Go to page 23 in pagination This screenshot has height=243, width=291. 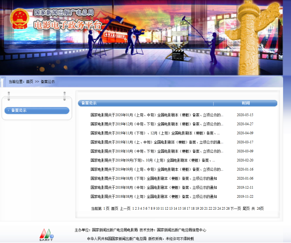pyautogui.click(x=215, y=209)
